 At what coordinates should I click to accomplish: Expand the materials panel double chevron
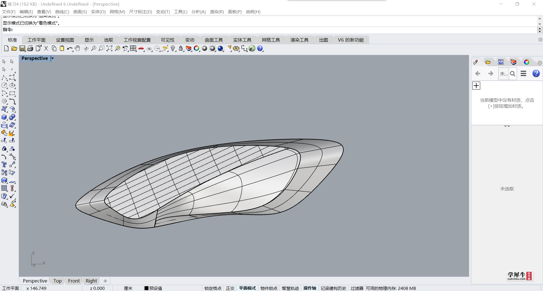[507, 126]
